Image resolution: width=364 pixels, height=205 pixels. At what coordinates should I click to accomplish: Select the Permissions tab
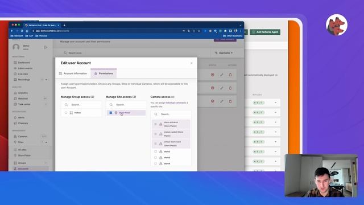[x=104, y=73]
